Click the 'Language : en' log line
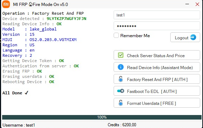Screen dimensions: 203x128 click(x=18, y=50)
